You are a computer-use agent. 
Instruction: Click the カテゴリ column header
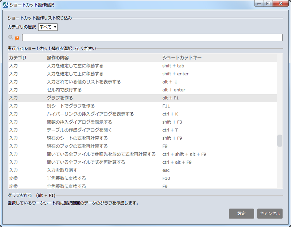(x=17, y=58)
